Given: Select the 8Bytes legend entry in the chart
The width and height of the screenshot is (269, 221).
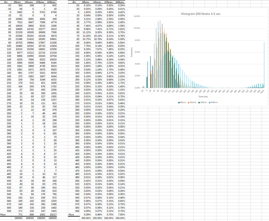Looking at the screenshot, I should pos(182,102).
